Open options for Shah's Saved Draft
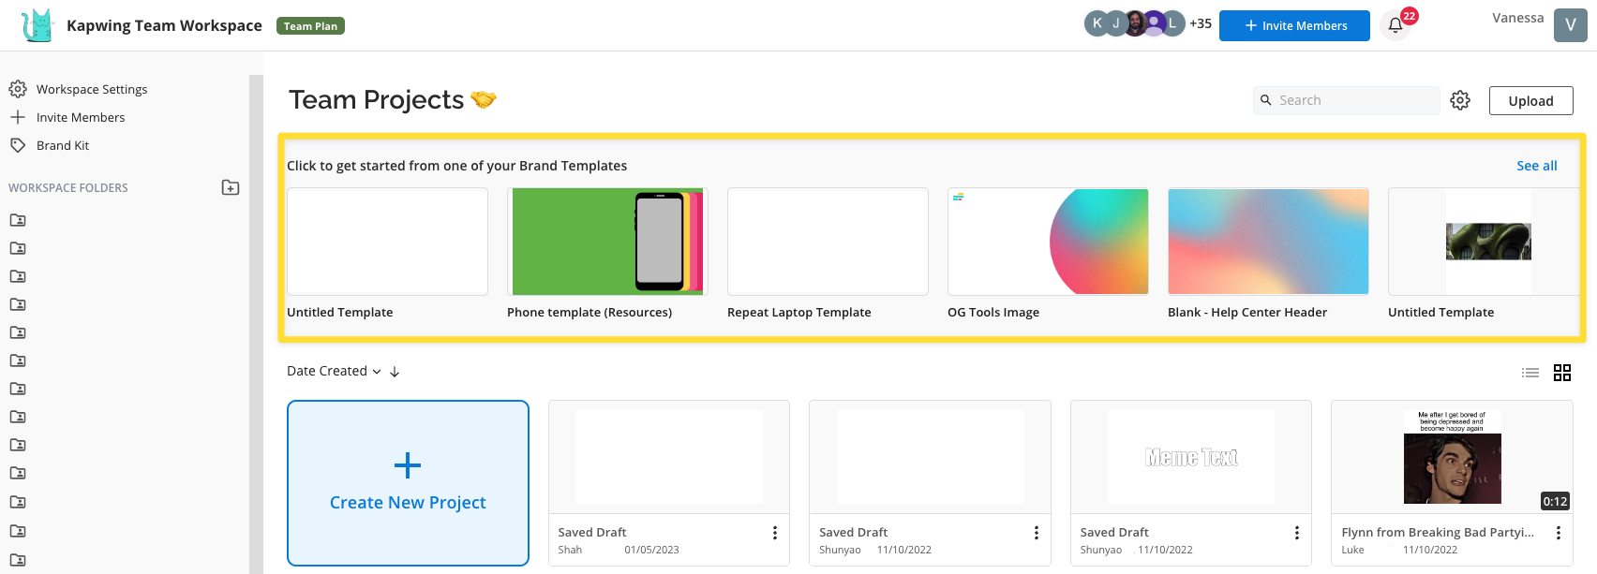This screenshot has height=574, width=1597. tap(774, 533)
